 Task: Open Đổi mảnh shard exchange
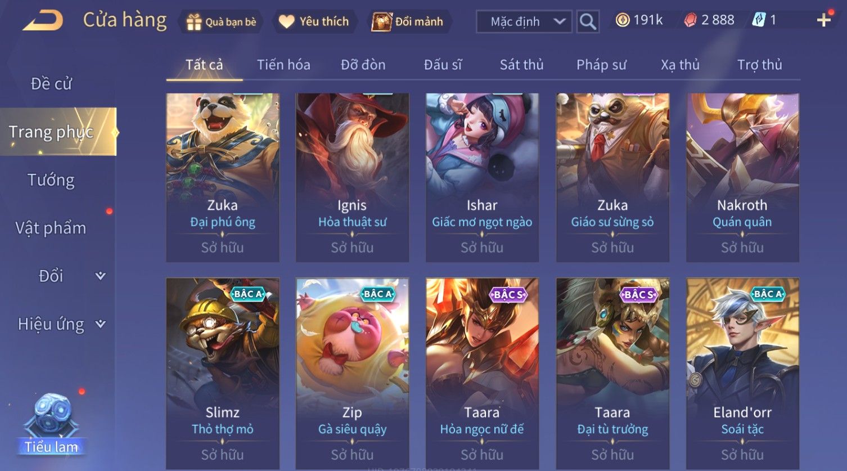click(x=408, y=22)
